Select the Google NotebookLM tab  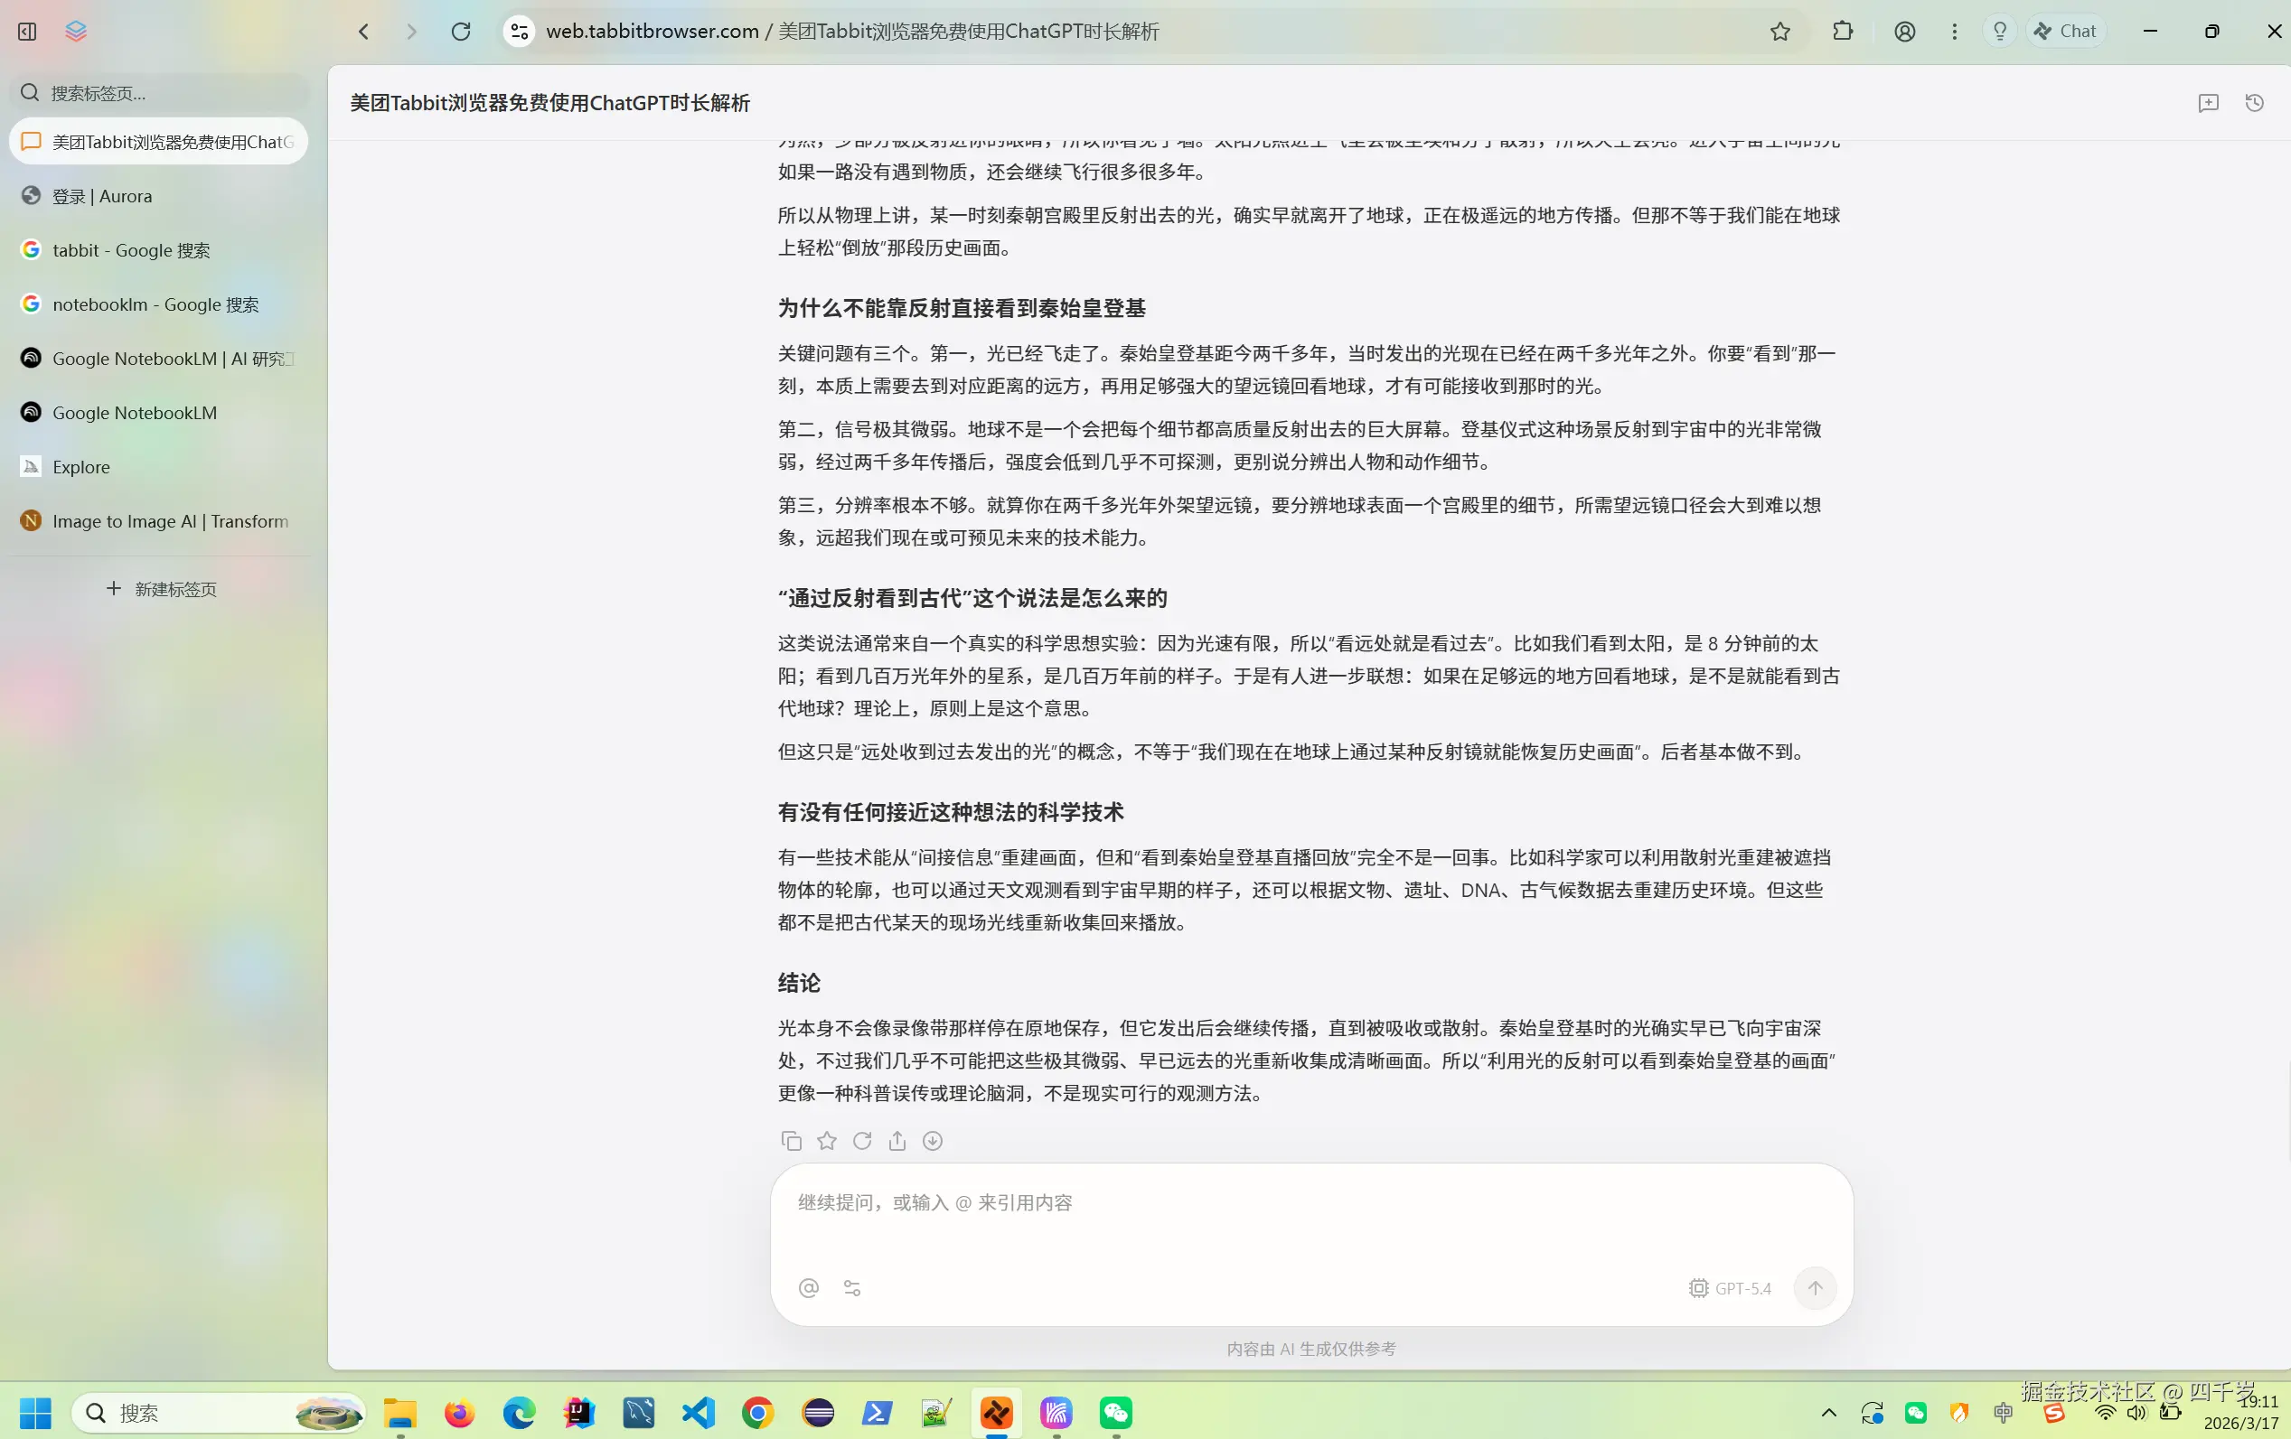pyautogui.click(x=132, y=413)
